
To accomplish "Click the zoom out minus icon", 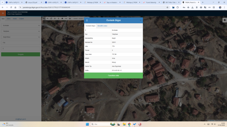I will [x=47, y=18].
